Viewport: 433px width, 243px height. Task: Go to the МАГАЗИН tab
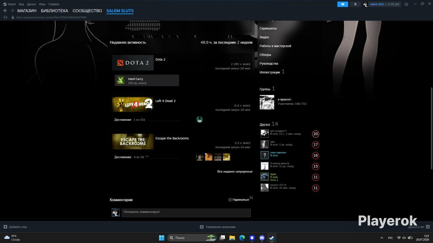[x=27, y=11]
